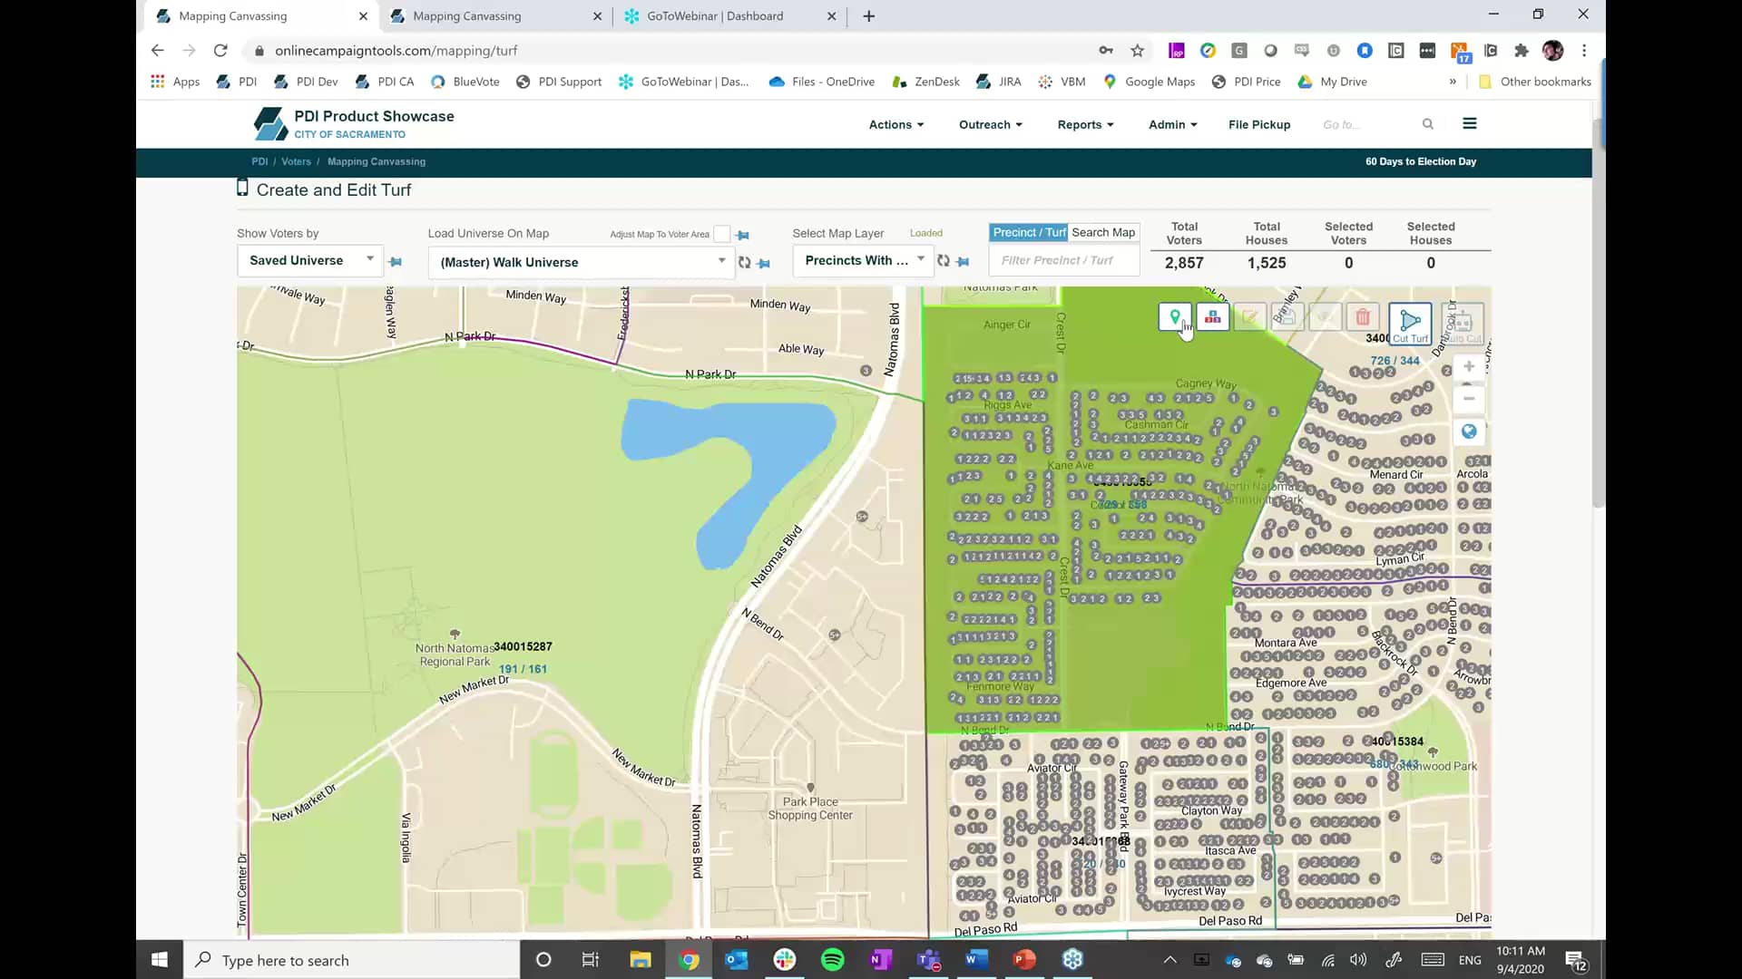
Task: Pin the Saved Universe selection
Action: coord(395,262)
